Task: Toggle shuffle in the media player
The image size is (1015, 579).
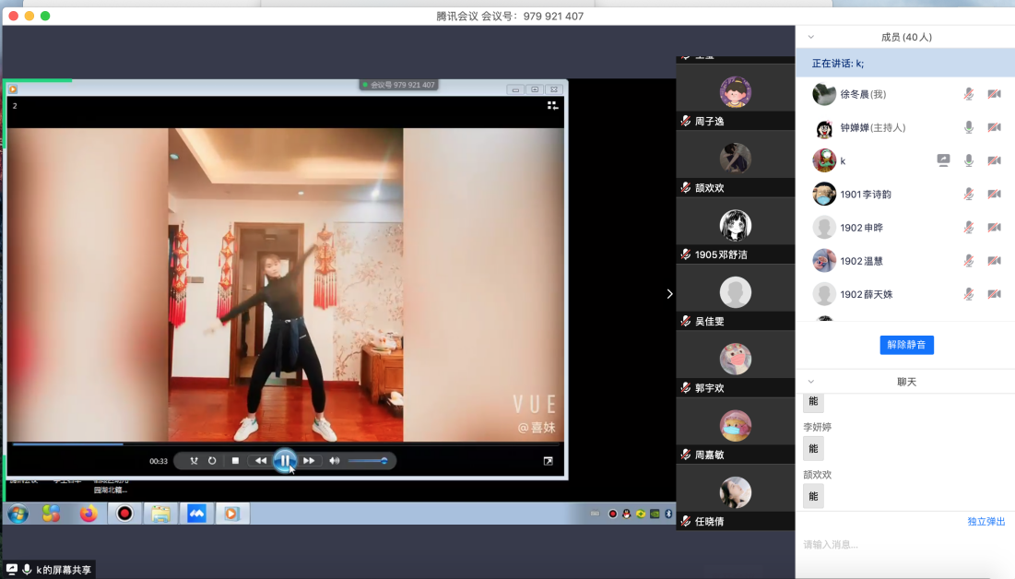Action: coord(194,461)
